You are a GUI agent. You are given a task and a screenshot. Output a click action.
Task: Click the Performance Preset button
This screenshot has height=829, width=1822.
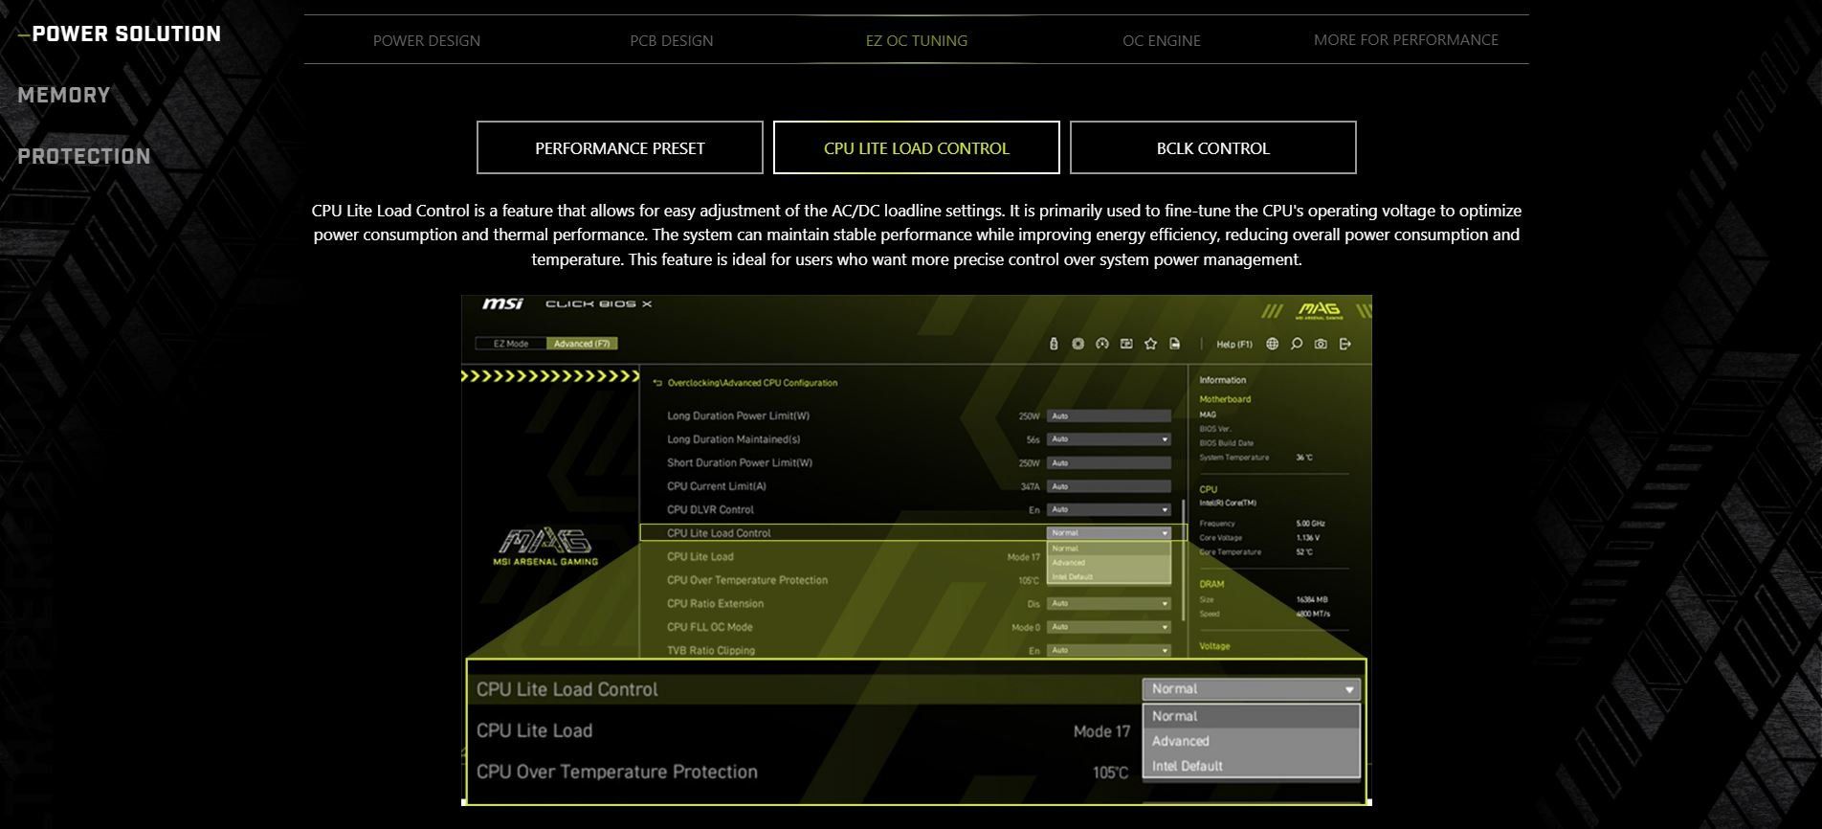[620, 147]
